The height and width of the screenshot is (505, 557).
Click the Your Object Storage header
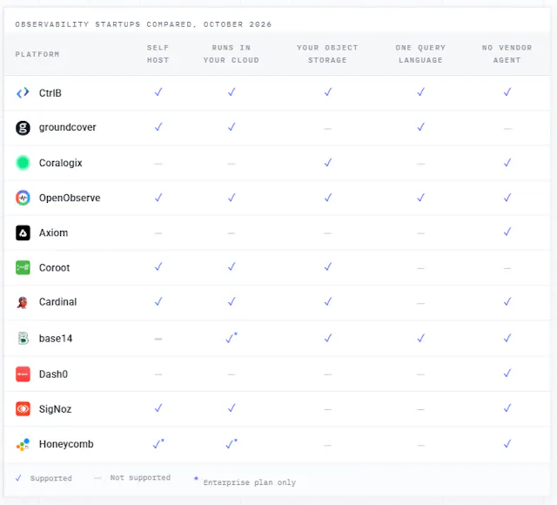coord(327,54)
